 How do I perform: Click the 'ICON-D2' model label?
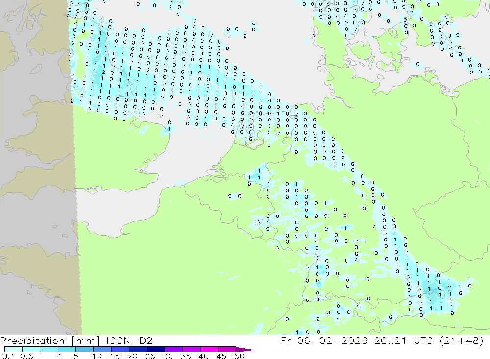pos(129,340)
